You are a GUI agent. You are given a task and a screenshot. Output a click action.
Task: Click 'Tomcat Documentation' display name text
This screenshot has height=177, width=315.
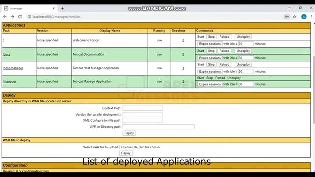pyautogui.click(x=89, y=54)
